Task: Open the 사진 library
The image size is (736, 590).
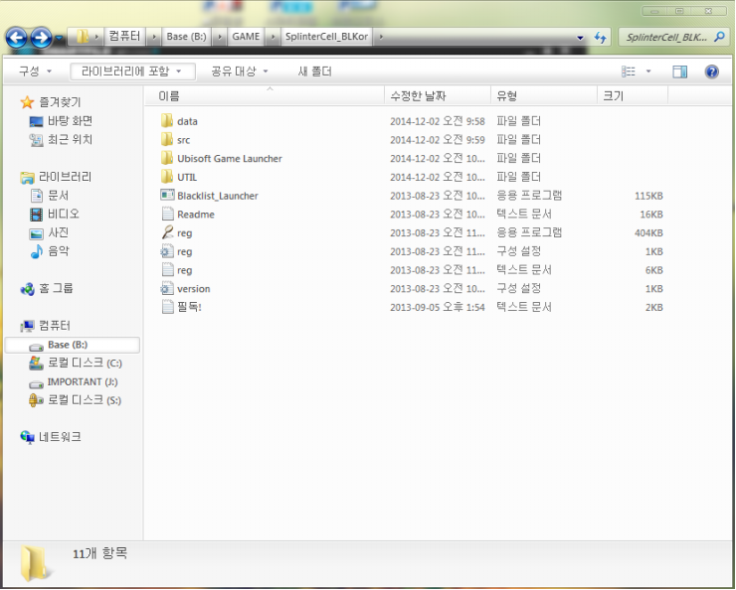Action: tap(50, 232)
